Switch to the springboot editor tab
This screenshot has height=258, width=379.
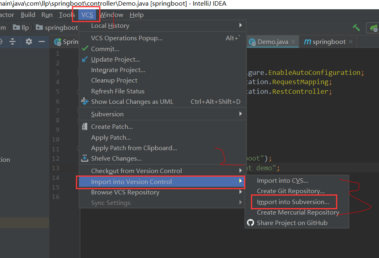[x=328, y=42]
